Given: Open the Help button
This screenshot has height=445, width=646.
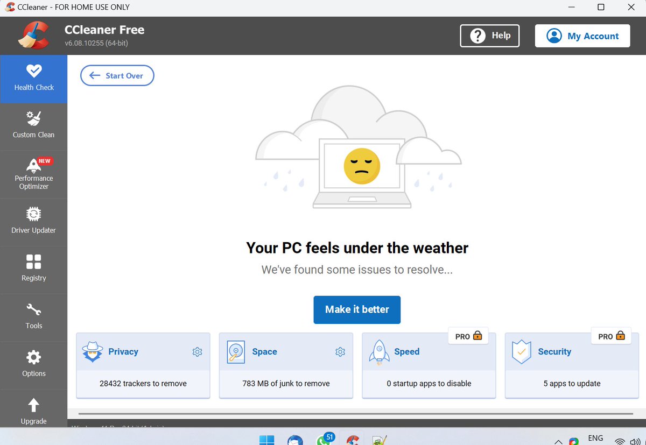Looking at the screenshot, I should tap(490, 36).
